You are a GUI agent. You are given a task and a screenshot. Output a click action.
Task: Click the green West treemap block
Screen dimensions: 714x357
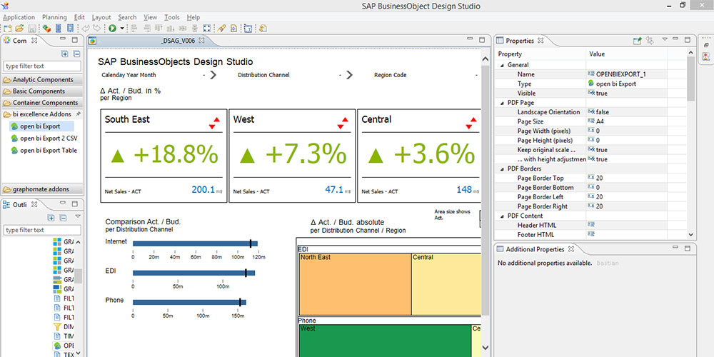[386, 341]
